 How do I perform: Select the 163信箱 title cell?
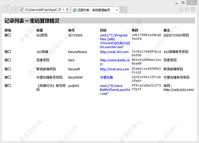[42, 52]
